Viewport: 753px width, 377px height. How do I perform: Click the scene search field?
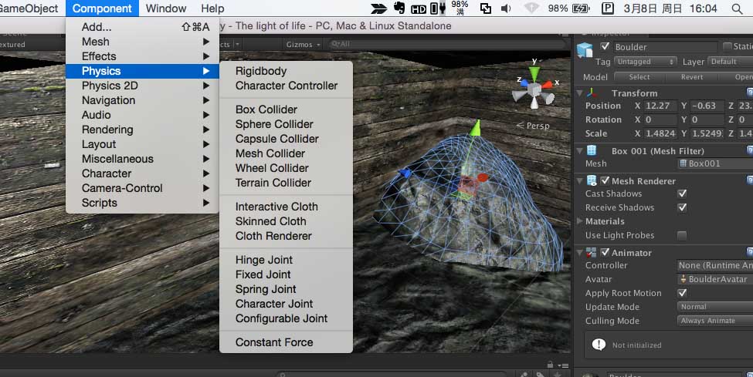(x=448, y=44)
